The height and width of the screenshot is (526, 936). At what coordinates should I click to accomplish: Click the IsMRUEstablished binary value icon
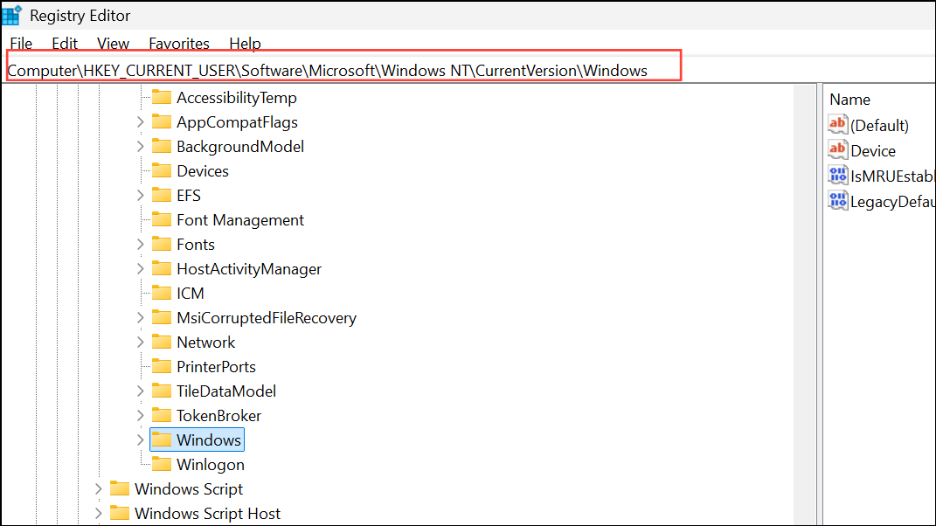pyautogui.click(x=837, y=175)
